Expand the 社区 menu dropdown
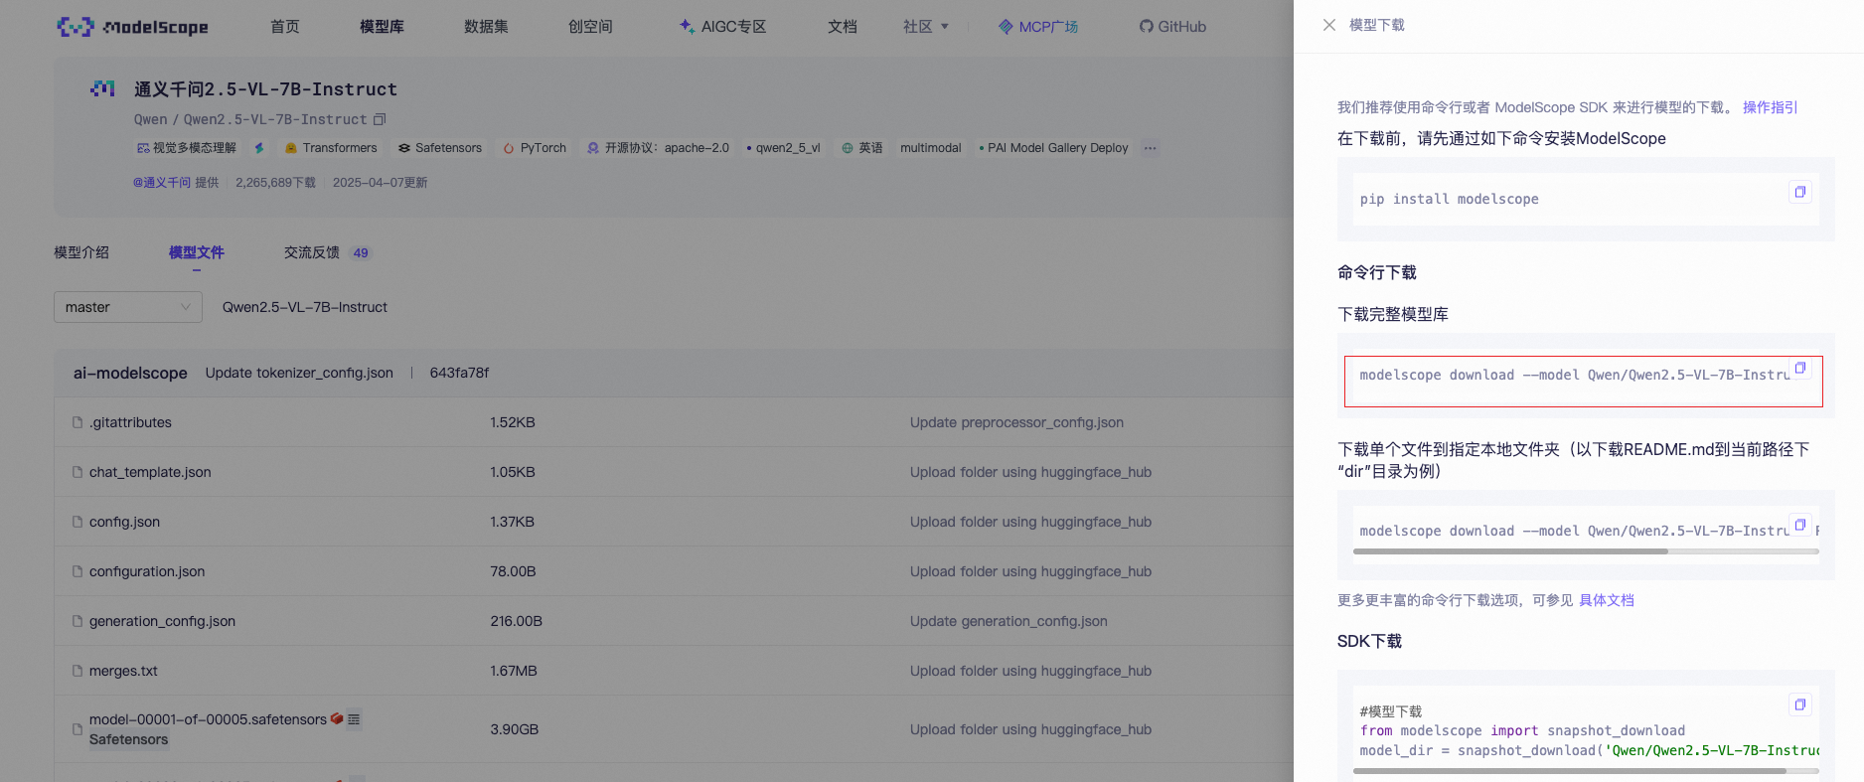Image resolution: width=1864 pixels, height=782 pixels. [x=926, y=27]
